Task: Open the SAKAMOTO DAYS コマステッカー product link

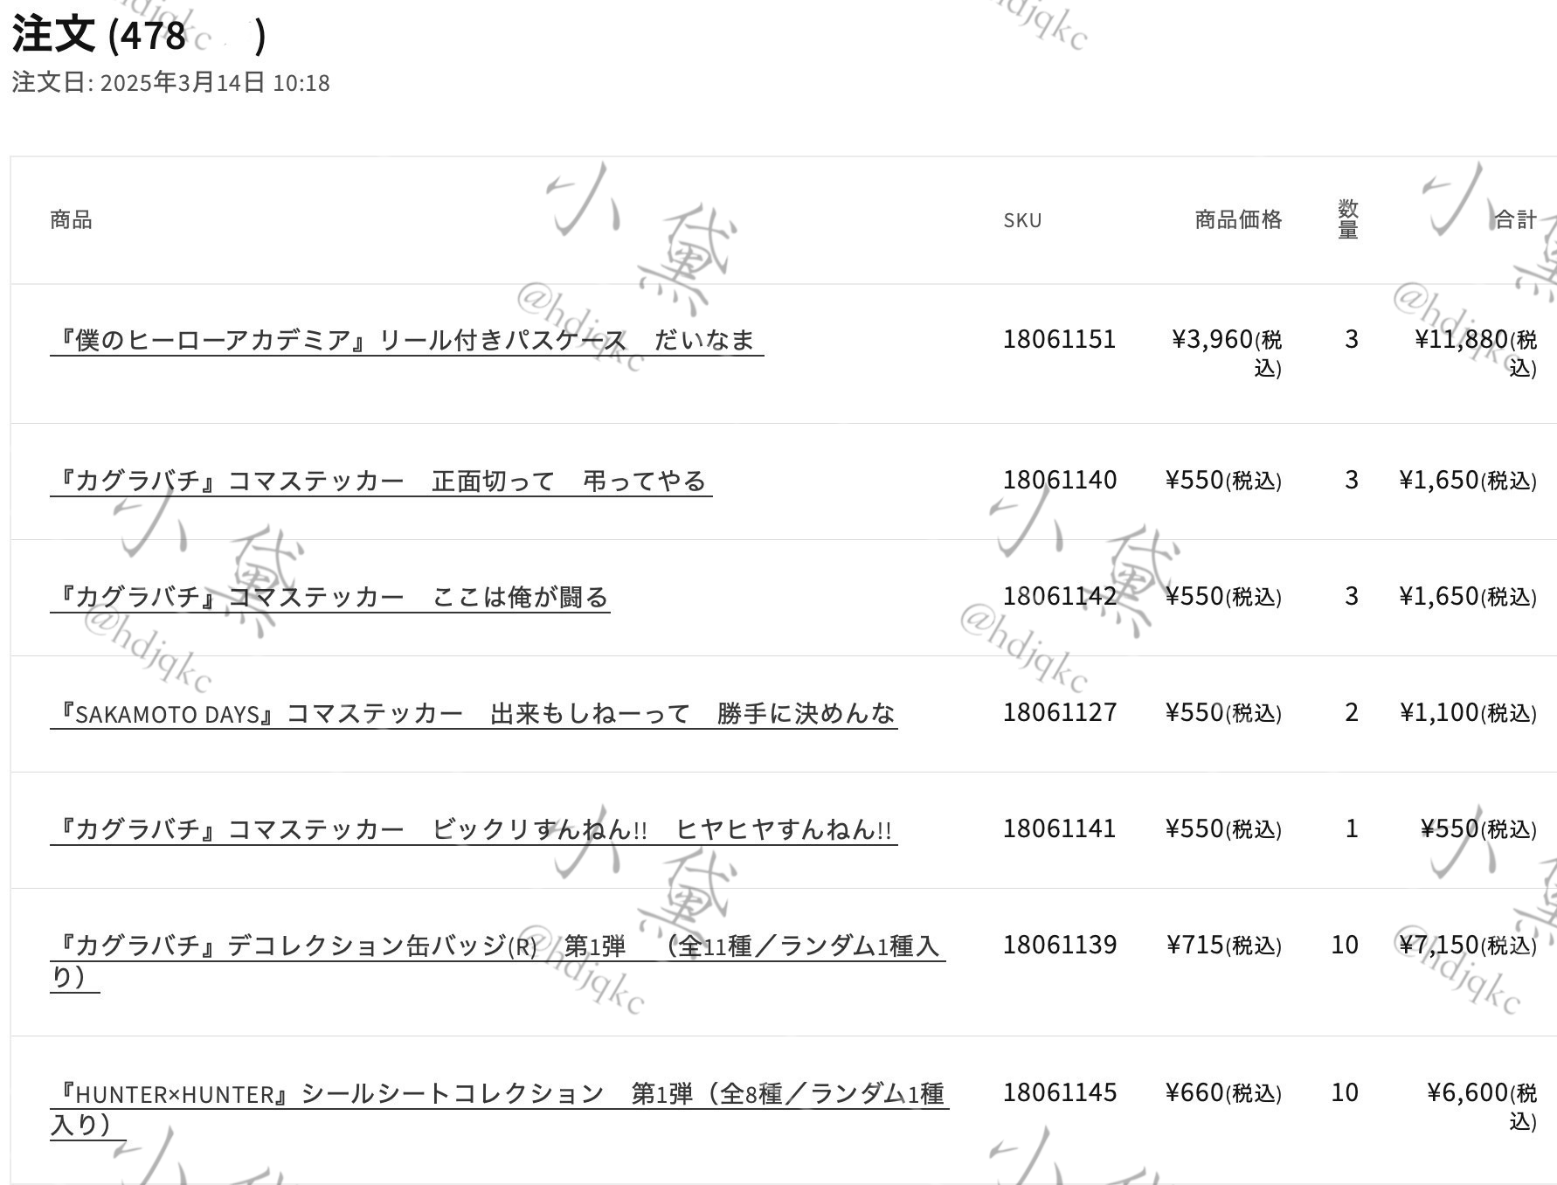Action: pos(474,714)
